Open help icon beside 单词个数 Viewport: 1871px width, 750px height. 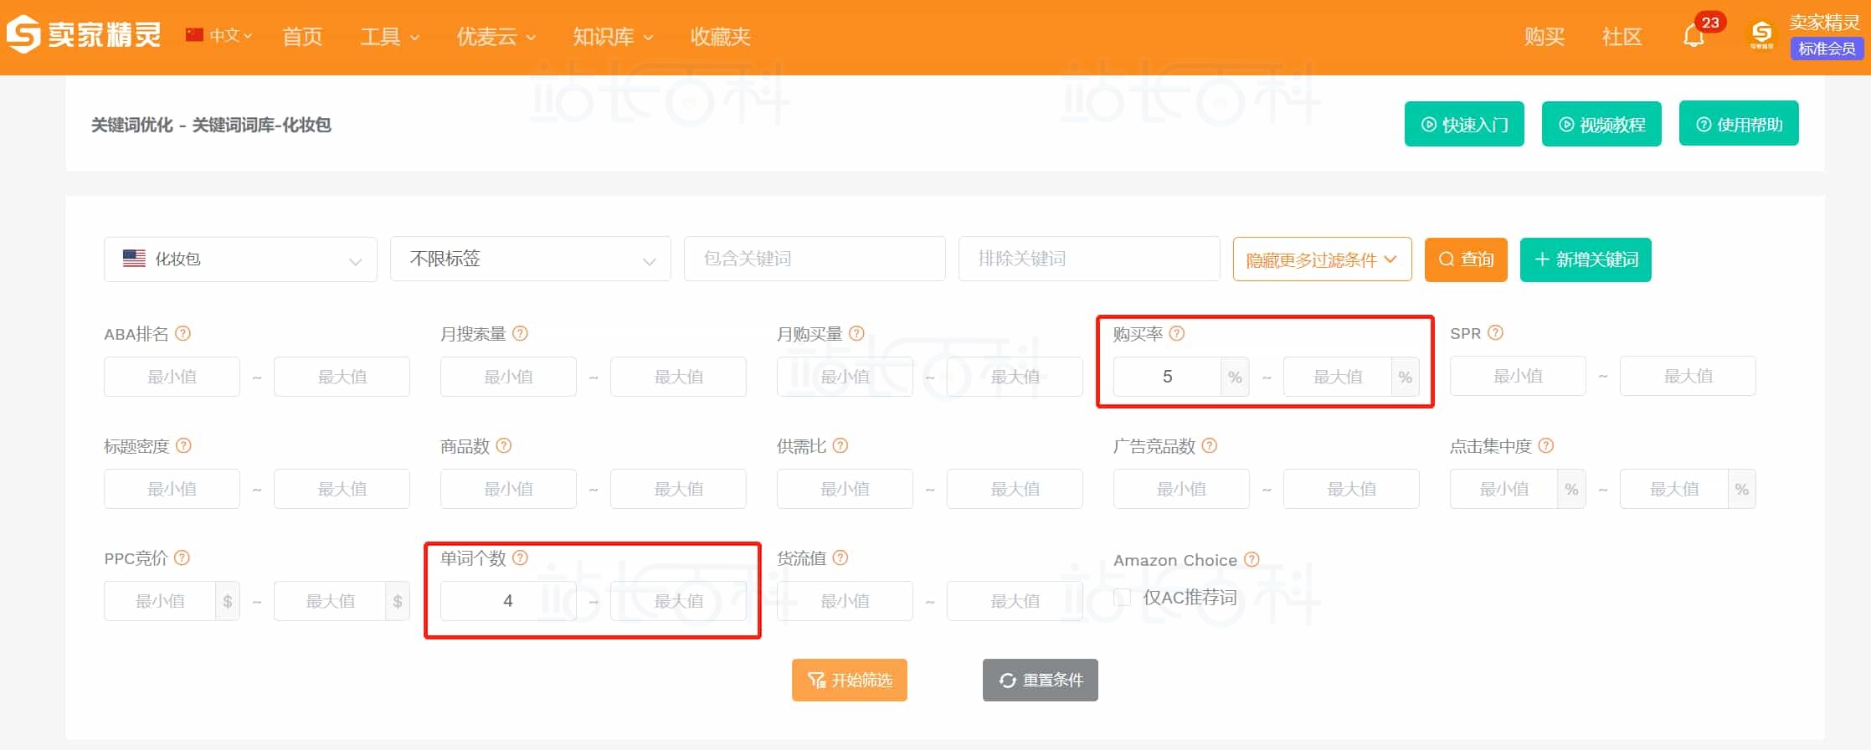[520, 557]
